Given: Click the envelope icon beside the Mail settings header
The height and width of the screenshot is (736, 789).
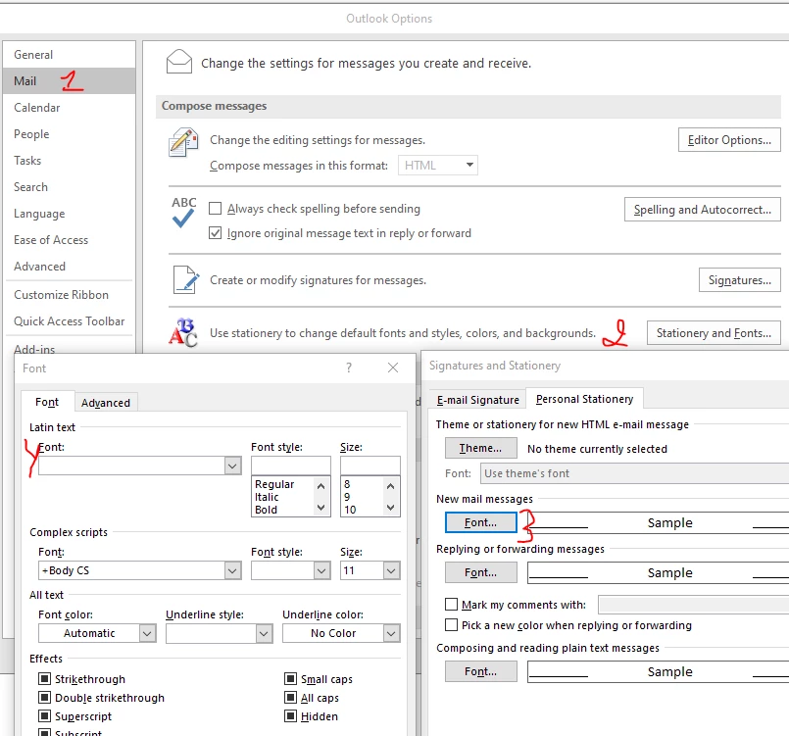Looking at the screenshot, I should pos(179,62).
